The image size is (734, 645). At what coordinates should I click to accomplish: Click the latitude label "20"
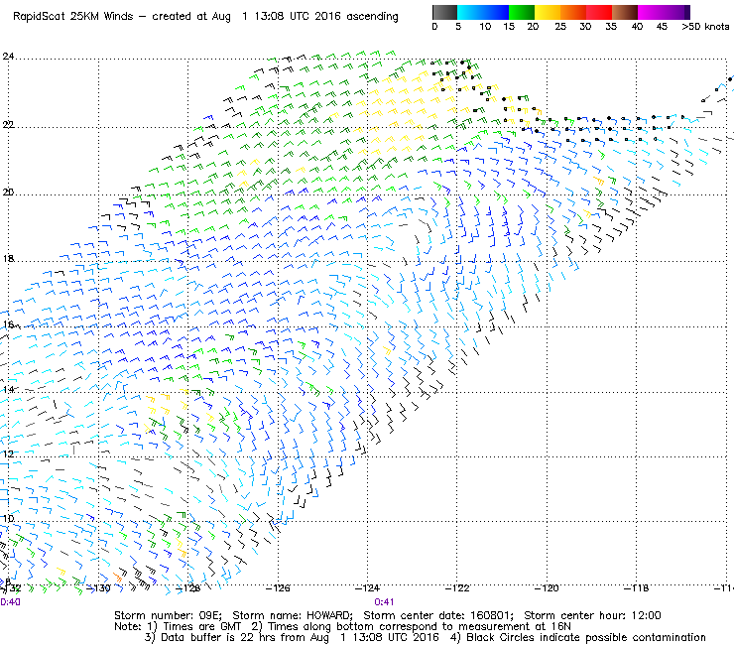coord(8,193)
